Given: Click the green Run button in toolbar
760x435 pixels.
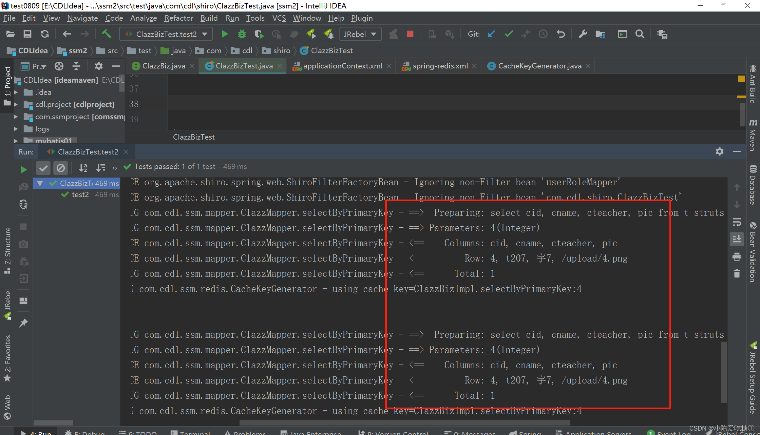Looking at the screenshot, I should pyautogui.click(x=224, y=34).
